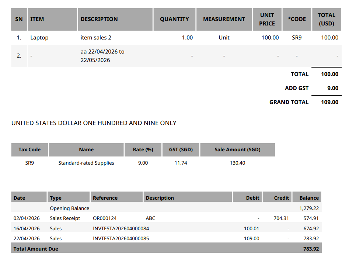
Task: Click the Total Amount Due row label
Action: (x=36, y=249)
